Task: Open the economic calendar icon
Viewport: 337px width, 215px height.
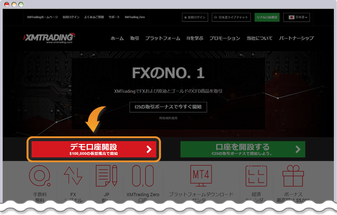Action: [x=256, y=176]
